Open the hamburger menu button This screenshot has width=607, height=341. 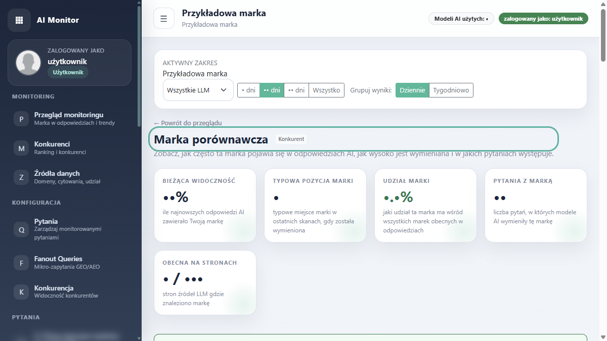point(164,19)
